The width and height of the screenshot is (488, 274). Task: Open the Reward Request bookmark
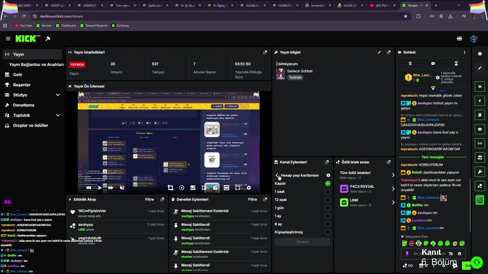93,25
